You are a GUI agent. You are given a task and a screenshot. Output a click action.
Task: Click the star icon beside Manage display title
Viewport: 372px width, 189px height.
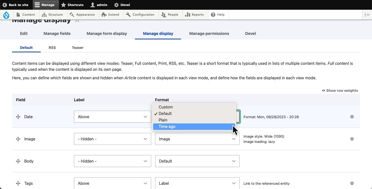77,21
